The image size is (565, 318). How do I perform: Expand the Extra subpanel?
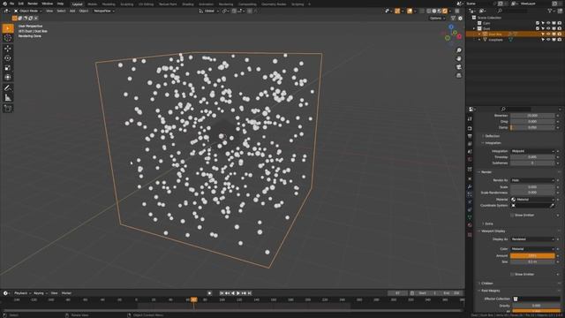tap(488, 223)
